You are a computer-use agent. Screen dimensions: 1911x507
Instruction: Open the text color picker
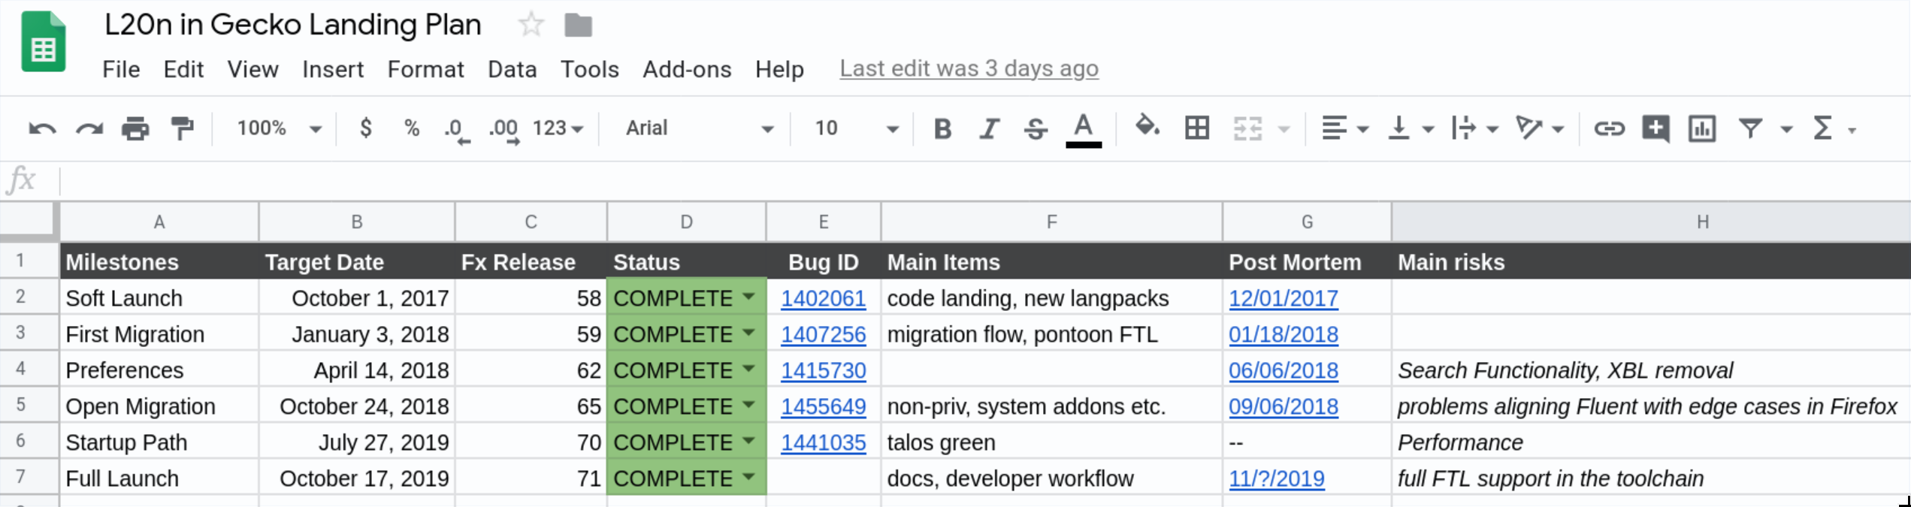(1084, 129)
